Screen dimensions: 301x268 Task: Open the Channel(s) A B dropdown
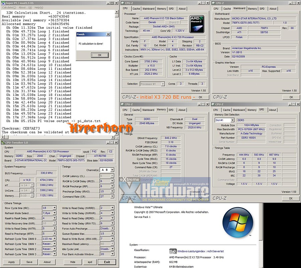click(x=112, y=170)
